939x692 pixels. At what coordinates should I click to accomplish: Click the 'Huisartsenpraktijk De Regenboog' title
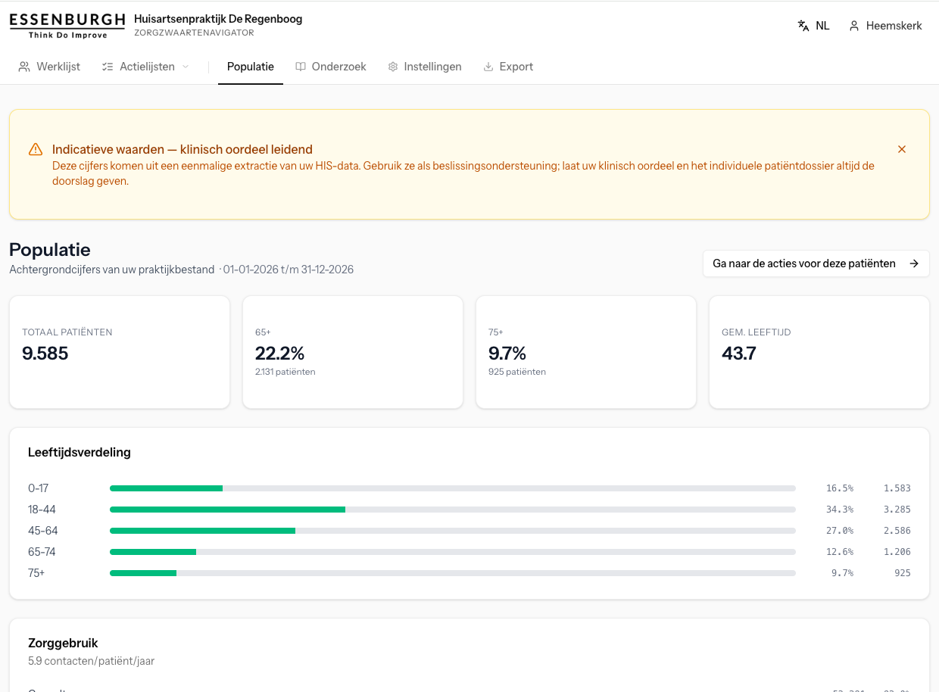point(218,19)
